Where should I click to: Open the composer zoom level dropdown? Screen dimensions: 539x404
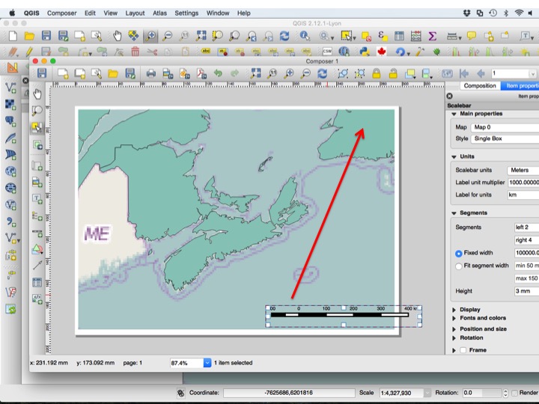[207, 363]
